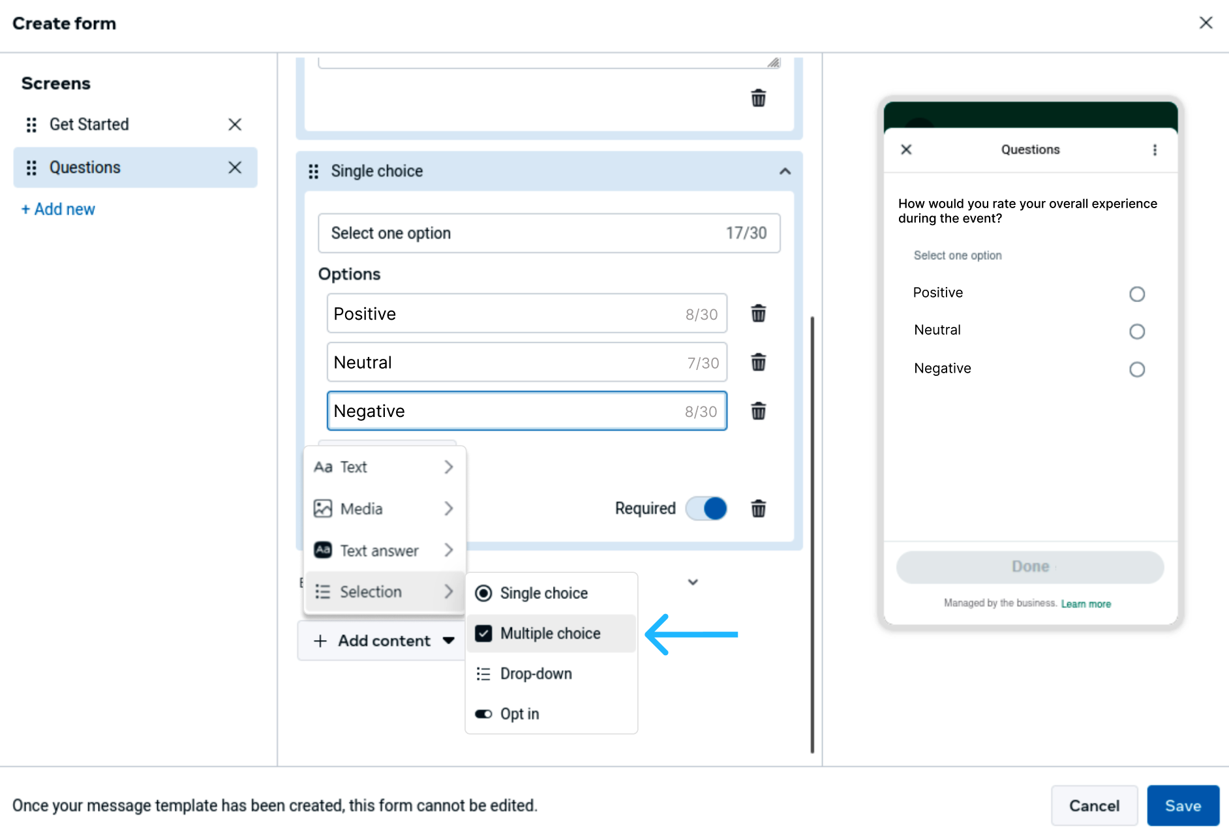This screenshot has width=1229, height=830.
Task: Click the Negative option input field
Action: 526,411
